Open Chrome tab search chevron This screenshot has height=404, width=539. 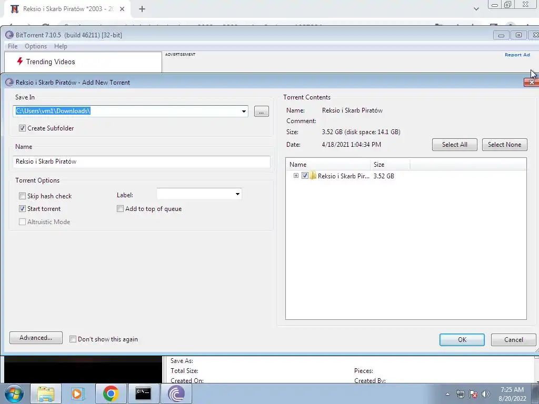(476, 9)
